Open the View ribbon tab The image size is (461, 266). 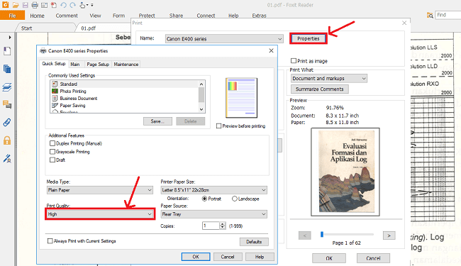point(95,16)
